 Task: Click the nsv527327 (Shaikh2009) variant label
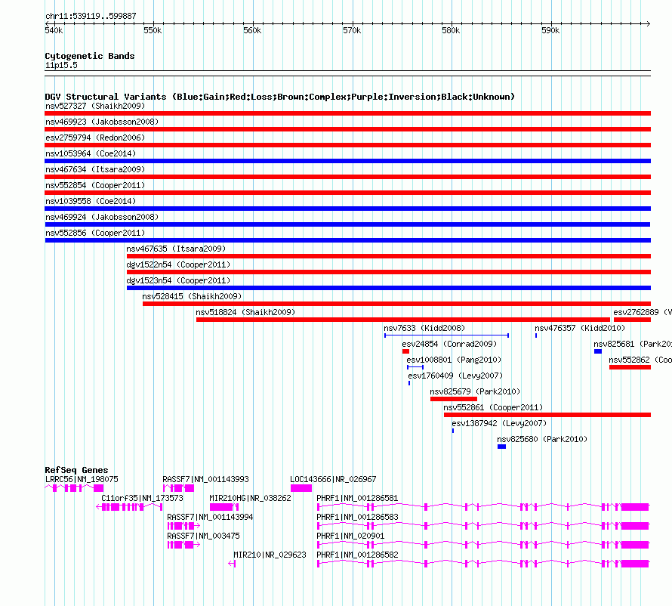pos(95,106)
